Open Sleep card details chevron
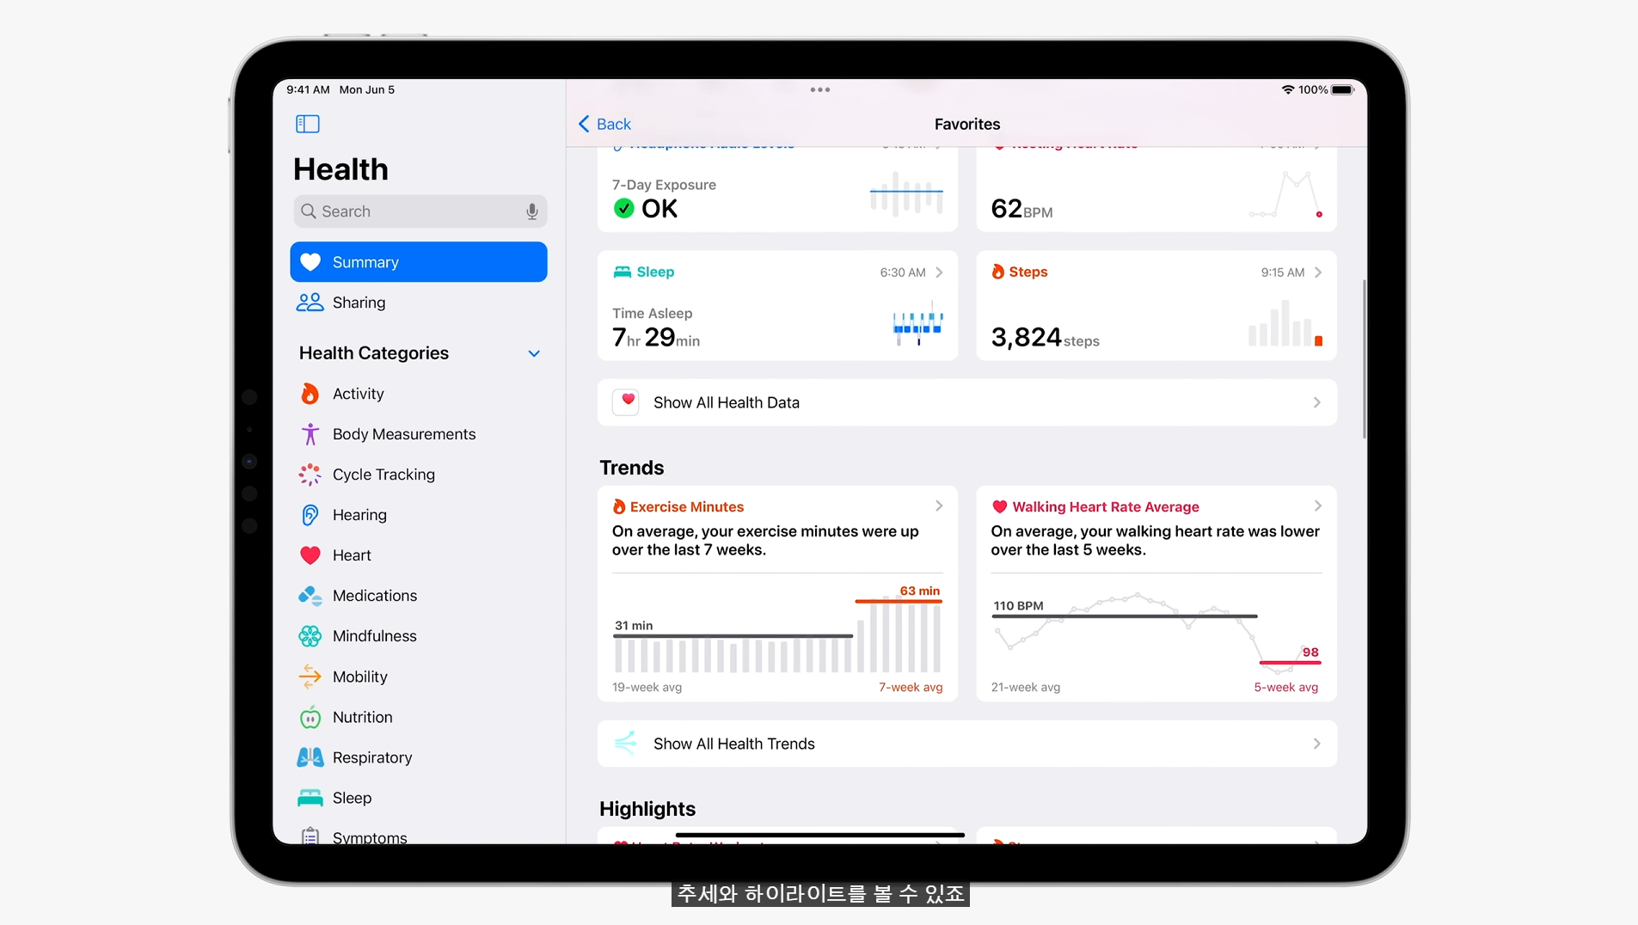Image resolution: width=1638 pixels, height=925 pixels. tap(939, 273)
